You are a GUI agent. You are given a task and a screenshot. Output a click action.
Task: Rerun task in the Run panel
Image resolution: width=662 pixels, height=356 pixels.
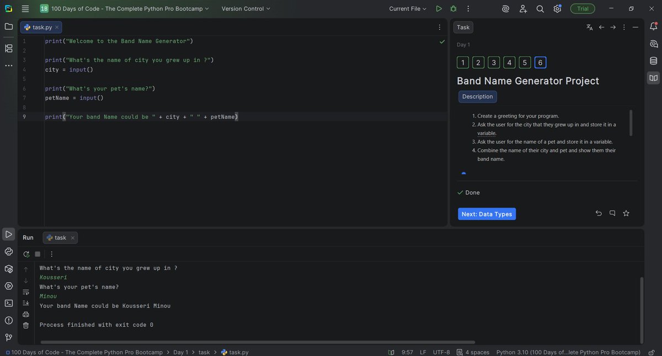pyautogui.click(x=26, y=254)
